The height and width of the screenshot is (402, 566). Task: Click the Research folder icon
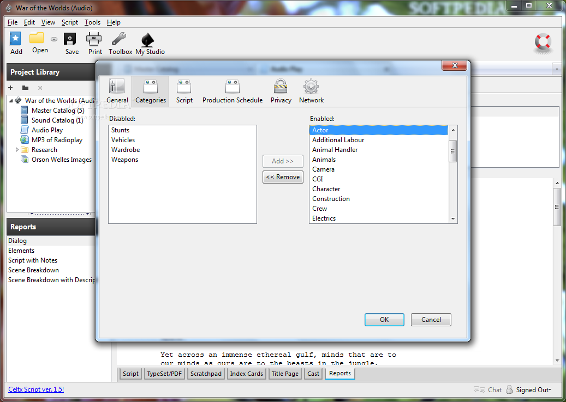click(25, 149)
